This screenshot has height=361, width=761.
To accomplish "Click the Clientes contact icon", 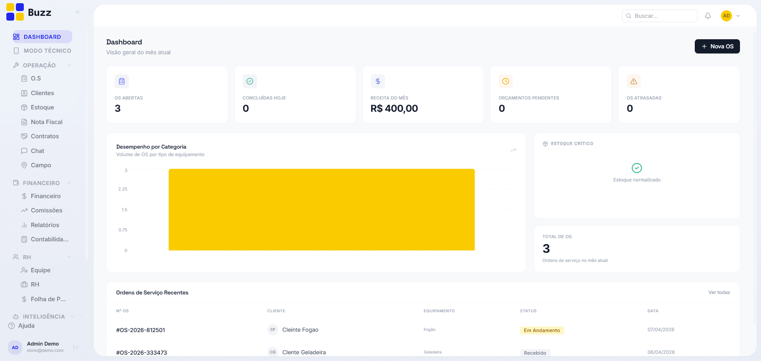I will coord(24,93).
